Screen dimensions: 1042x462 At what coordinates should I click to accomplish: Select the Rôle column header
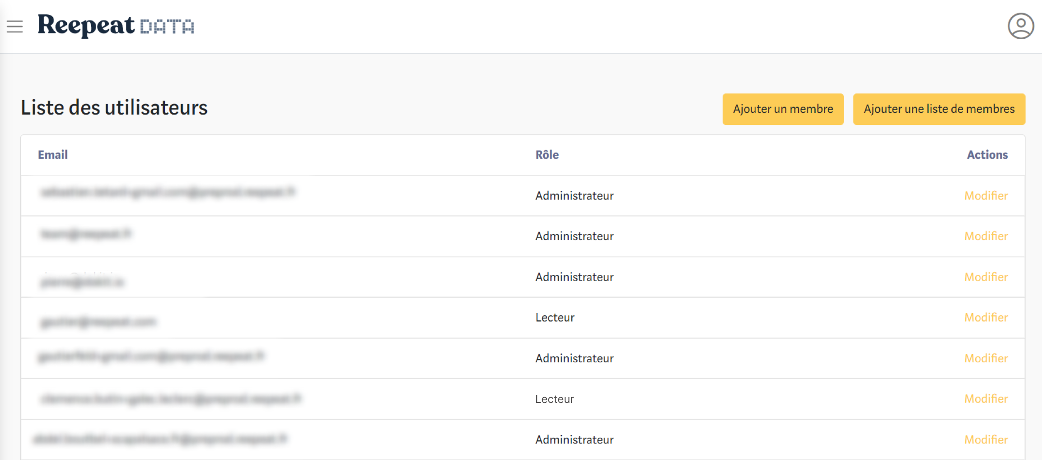coord(547,155)
